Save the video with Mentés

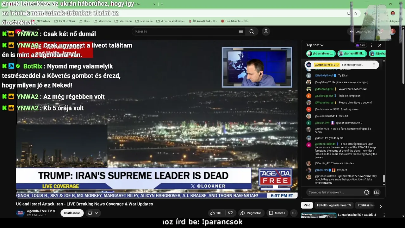(277, 213)
